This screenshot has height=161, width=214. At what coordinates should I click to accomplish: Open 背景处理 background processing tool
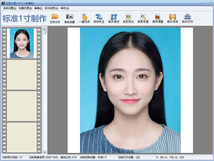[143, 19]
